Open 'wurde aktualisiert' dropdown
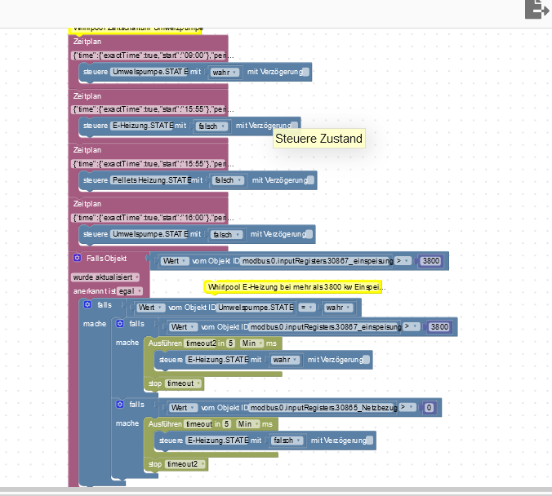 pyautogui.click(x=105, y=277)
